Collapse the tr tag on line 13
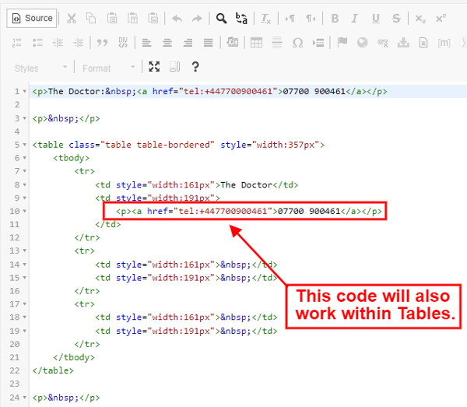Viewport: 467px width, 407px height. (x=25, y=251)
